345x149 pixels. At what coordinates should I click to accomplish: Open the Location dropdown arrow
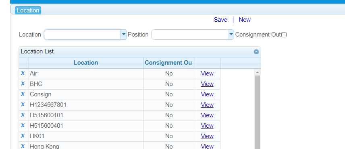(x=124, y=35)
